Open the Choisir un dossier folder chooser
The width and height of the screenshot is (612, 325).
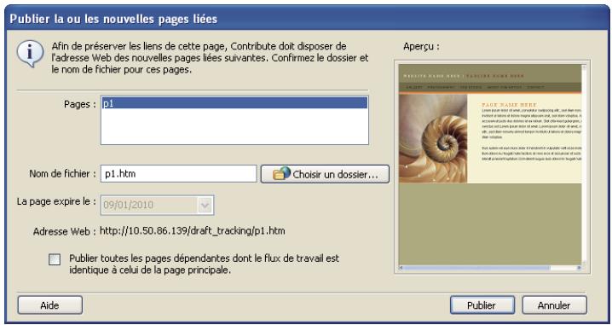click(x=325, y=174)
